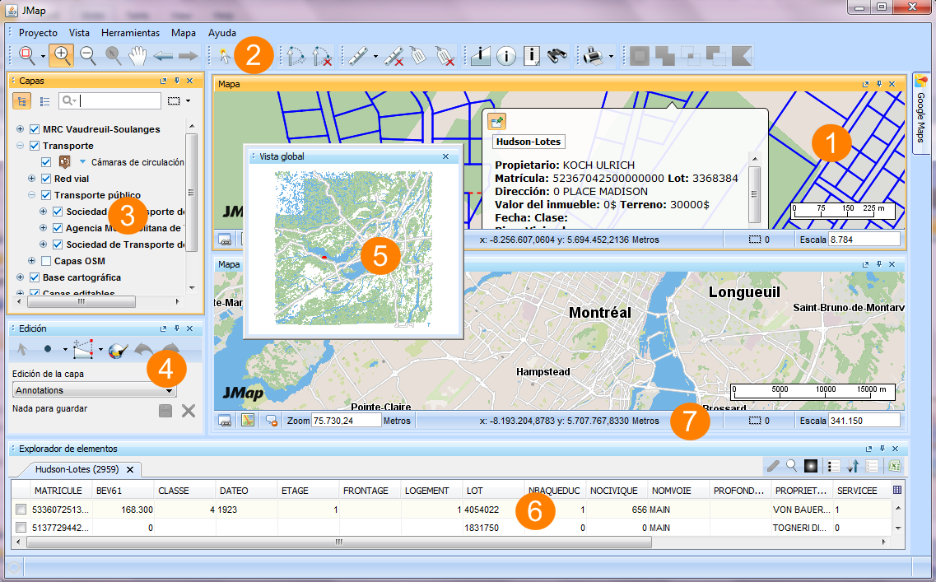Close the Vista global window

pyautogui.click(x=446, y=156)
